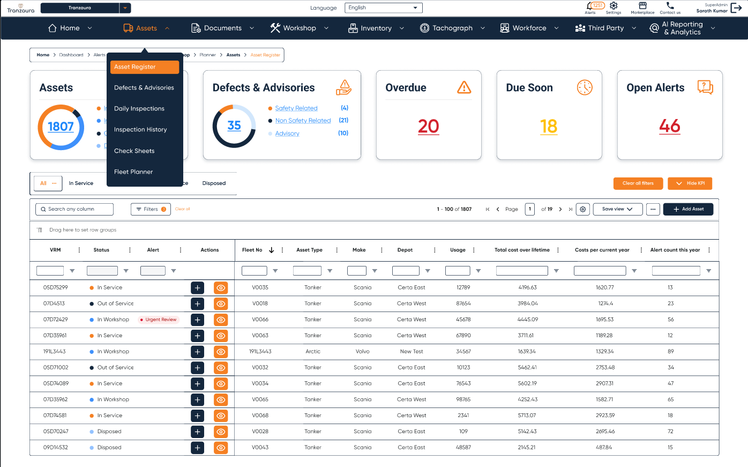Screen dimensions: 748x467
Task: Click the Marketplace storefront icon
Action: point(642,6)
